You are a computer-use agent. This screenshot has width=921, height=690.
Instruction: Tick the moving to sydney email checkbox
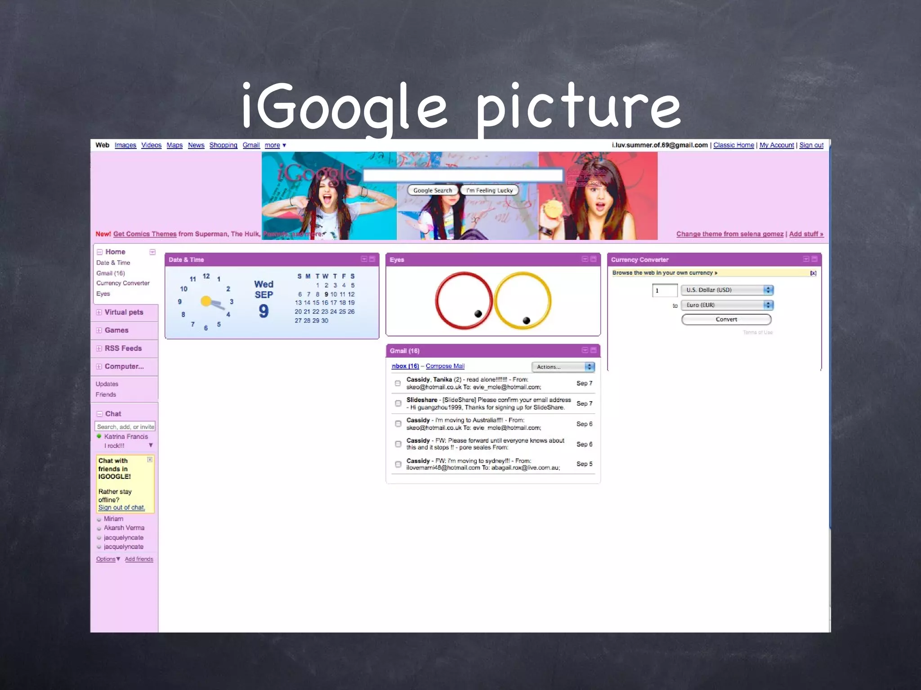(398, 464)
